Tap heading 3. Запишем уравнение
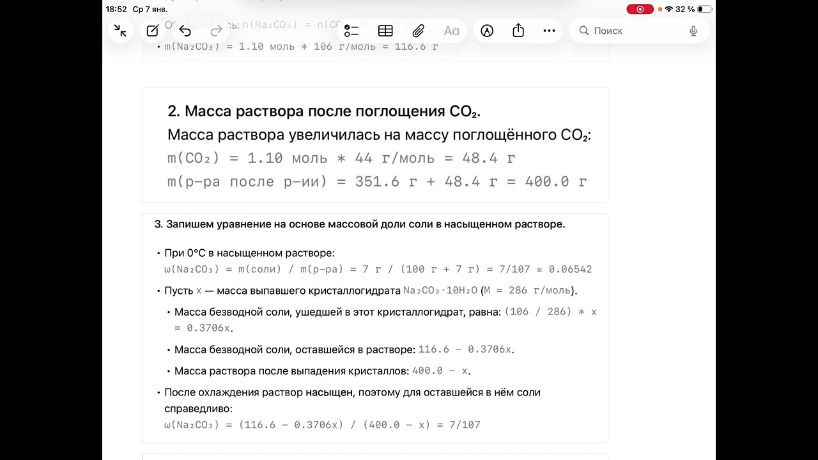This screenshot has width=818, height=460. (360, 224)
